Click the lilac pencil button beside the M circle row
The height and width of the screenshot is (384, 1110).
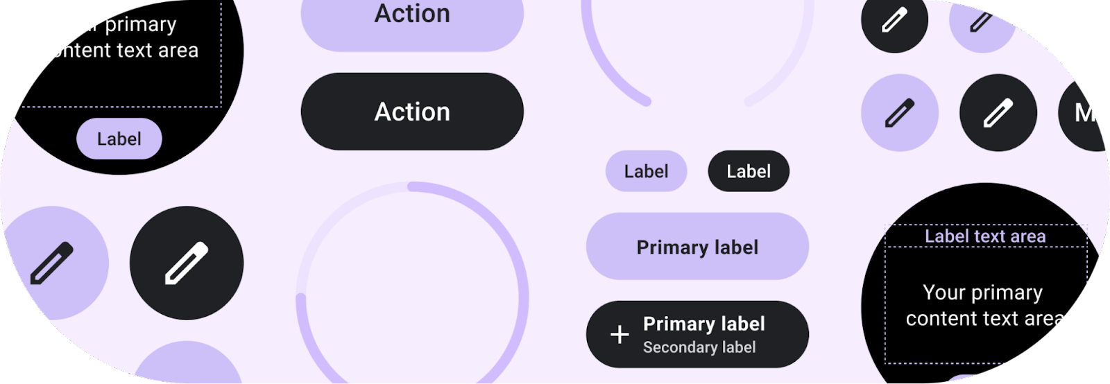(899, 113)
